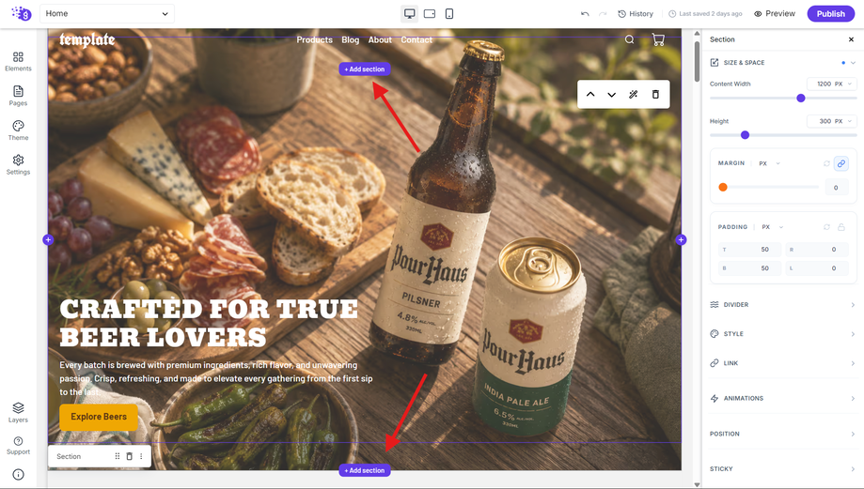Click the padding top field

(x=750, y=249)
